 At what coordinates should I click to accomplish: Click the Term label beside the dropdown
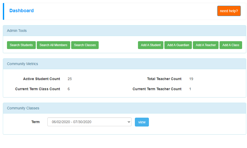35,122
